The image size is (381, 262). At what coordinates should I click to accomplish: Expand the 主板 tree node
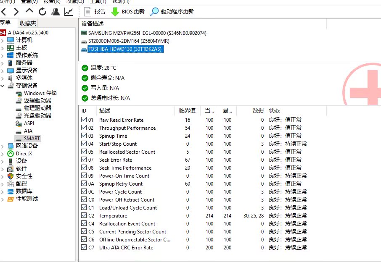[x=3, y=48]
